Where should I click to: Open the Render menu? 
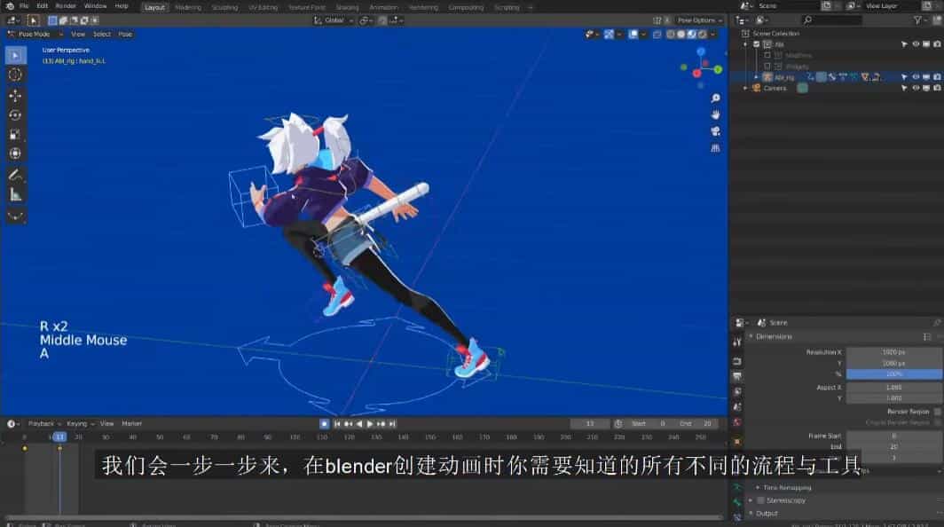(66, 6)
